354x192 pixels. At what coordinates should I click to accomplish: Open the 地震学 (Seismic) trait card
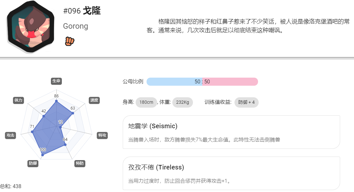[x=231, y=132]
